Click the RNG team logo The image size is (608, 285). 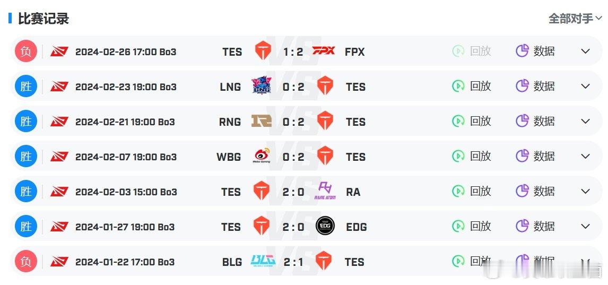point(262,121)
